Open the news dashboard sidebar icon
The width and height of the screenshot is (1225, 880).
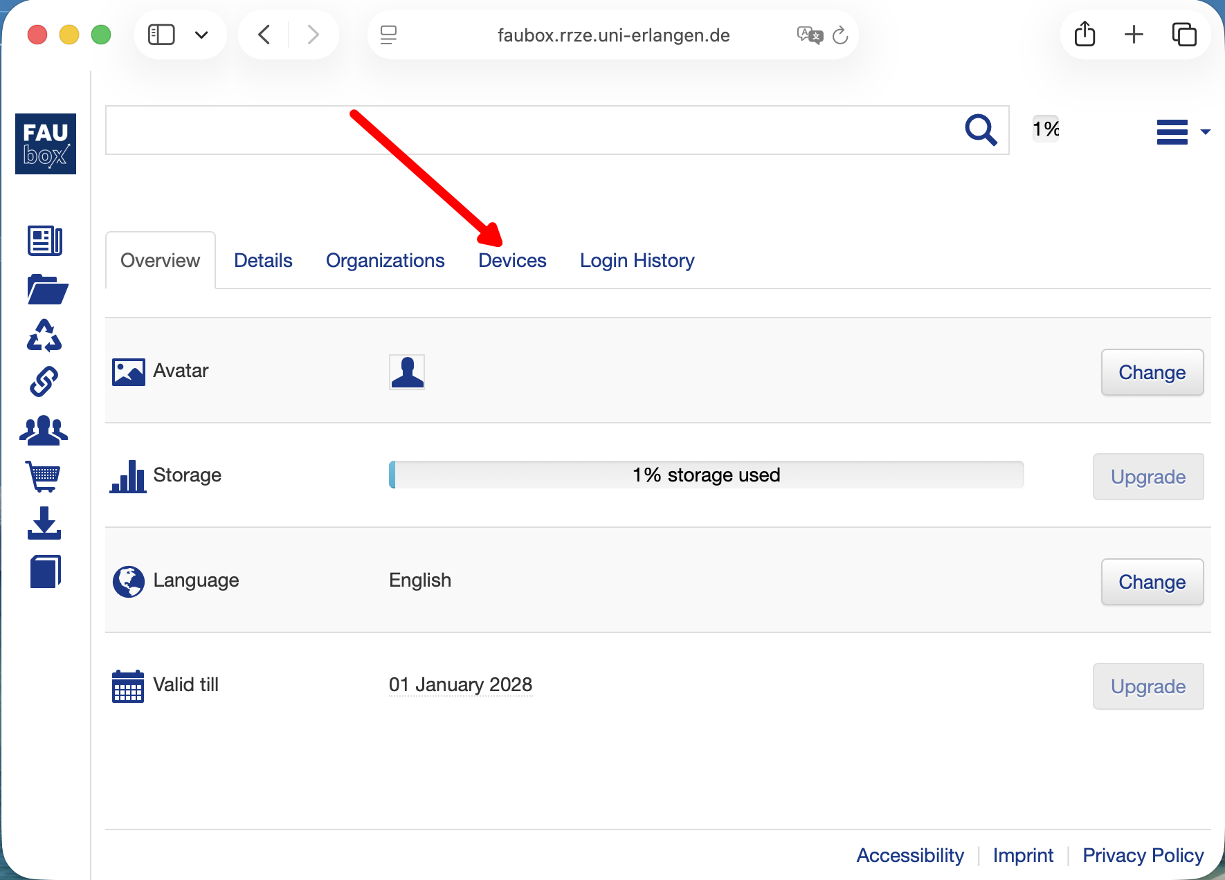(x=45, y=241)
